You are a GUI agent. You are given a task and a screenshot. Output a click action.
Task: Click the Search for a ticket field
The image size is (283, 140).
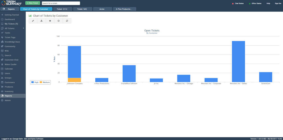tap(61, 3)
